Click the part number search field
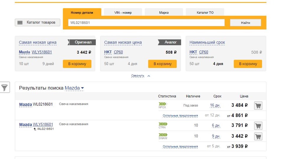Screen dimensions: 283x159 [x=146, y=23]
